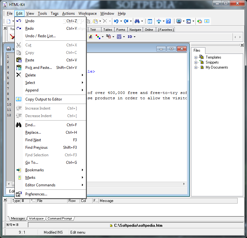Switch to the Workspace bottom tab
Image resolution: width=247 pixels, height=238 pixels.
[x=36, y=219]
